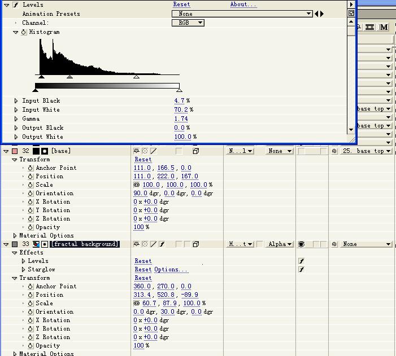Click the constrain proportions link for fractal background Scale
Screen dimensions: 396x356
(x=136, y=303)
